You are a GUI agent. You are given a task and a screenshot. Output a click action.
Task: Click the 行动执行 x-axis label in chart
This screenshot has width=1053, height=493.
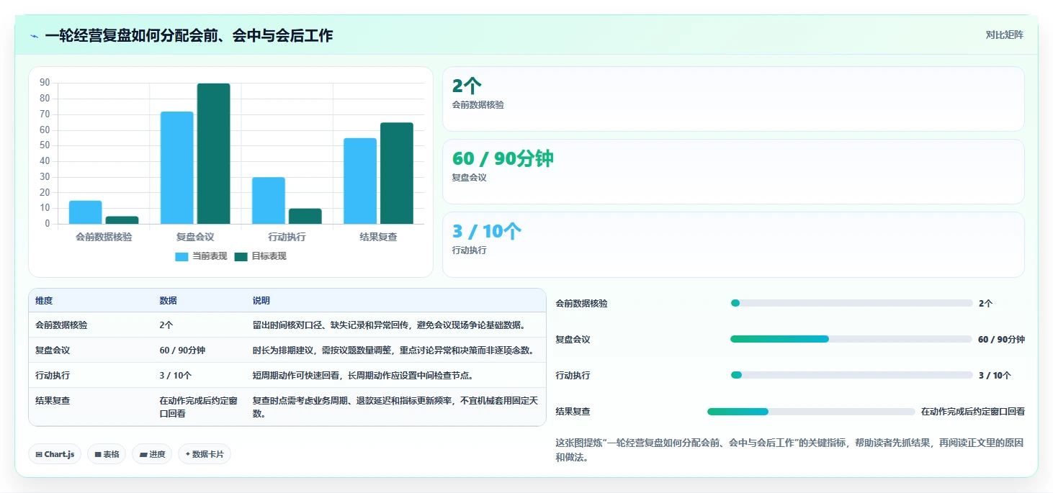point(287,237)
